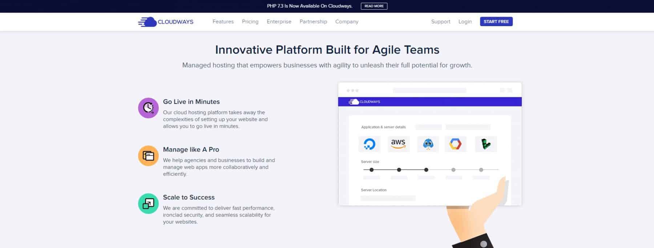Click the Server Location field placeholder
The height and width of the screenshot is (248, 654).
tap(388, 198)
